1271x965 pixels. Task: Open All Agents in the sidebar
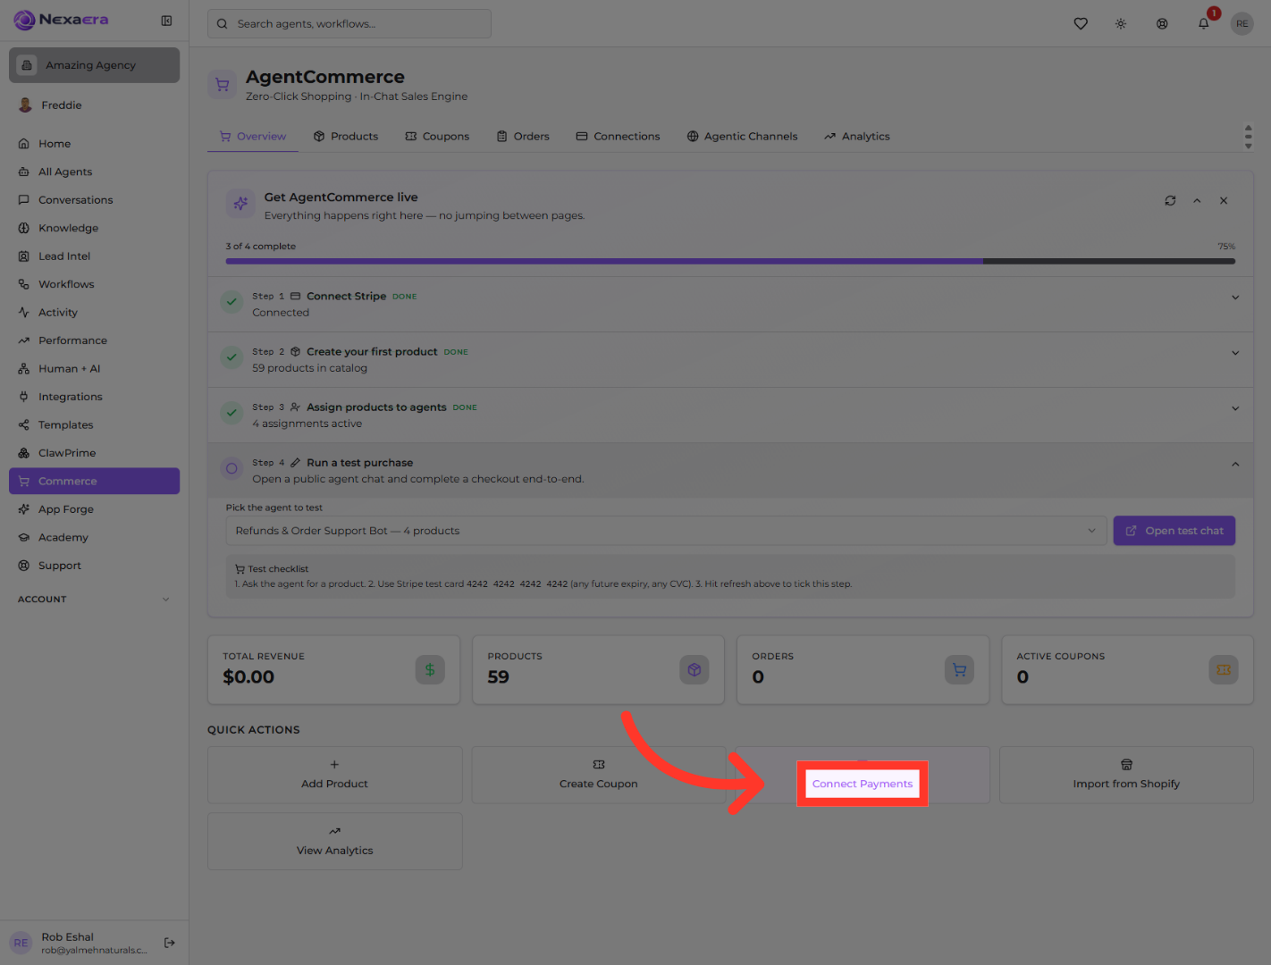(x=94, y=172)
